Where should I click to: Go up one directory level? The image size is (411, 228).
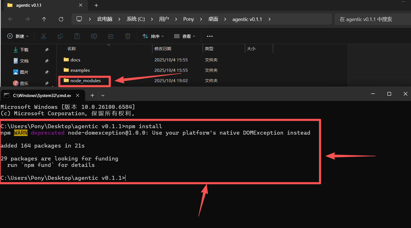(44, 19)
